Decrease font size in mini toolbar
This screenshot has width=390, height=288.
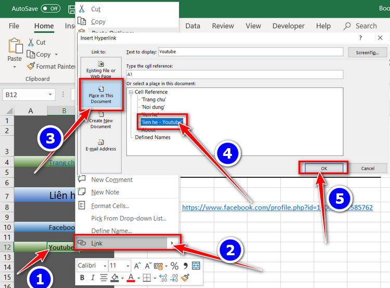pyautogui.click(x=148, y=266)
